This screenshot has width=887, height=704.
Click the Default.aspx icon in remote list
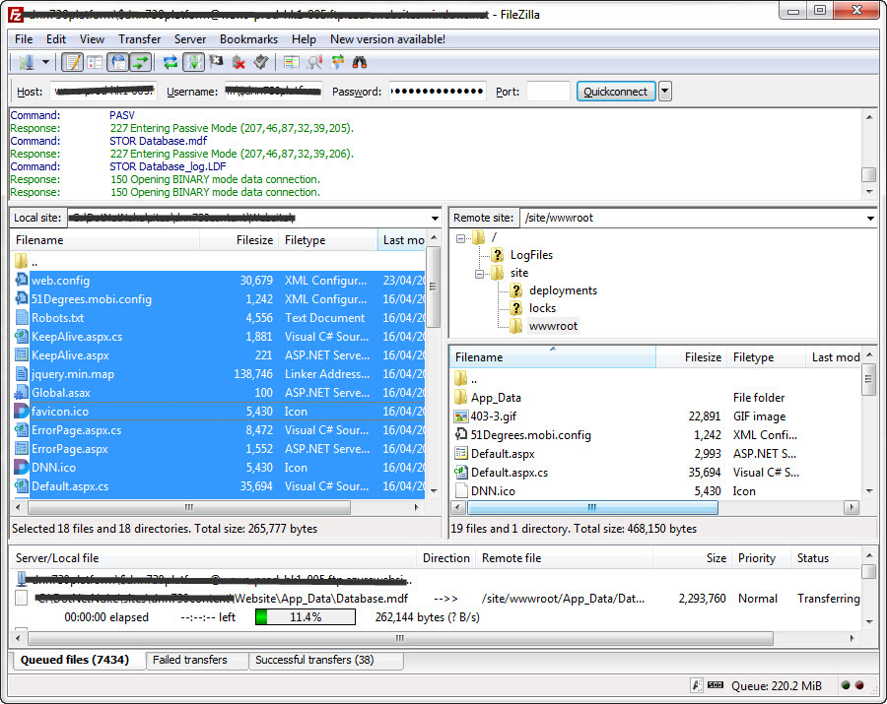click(x=461, y=454)
